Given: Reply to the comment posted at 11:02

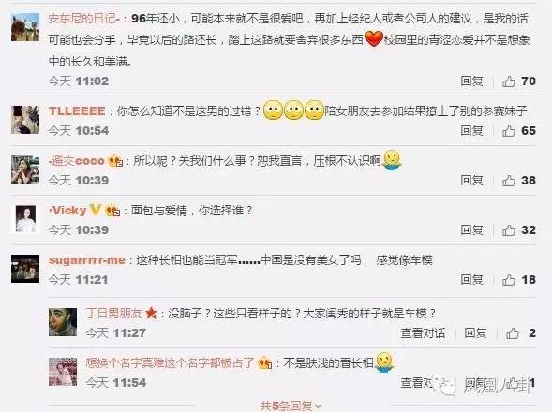Looking at the screenshot, I should point(471,81).
